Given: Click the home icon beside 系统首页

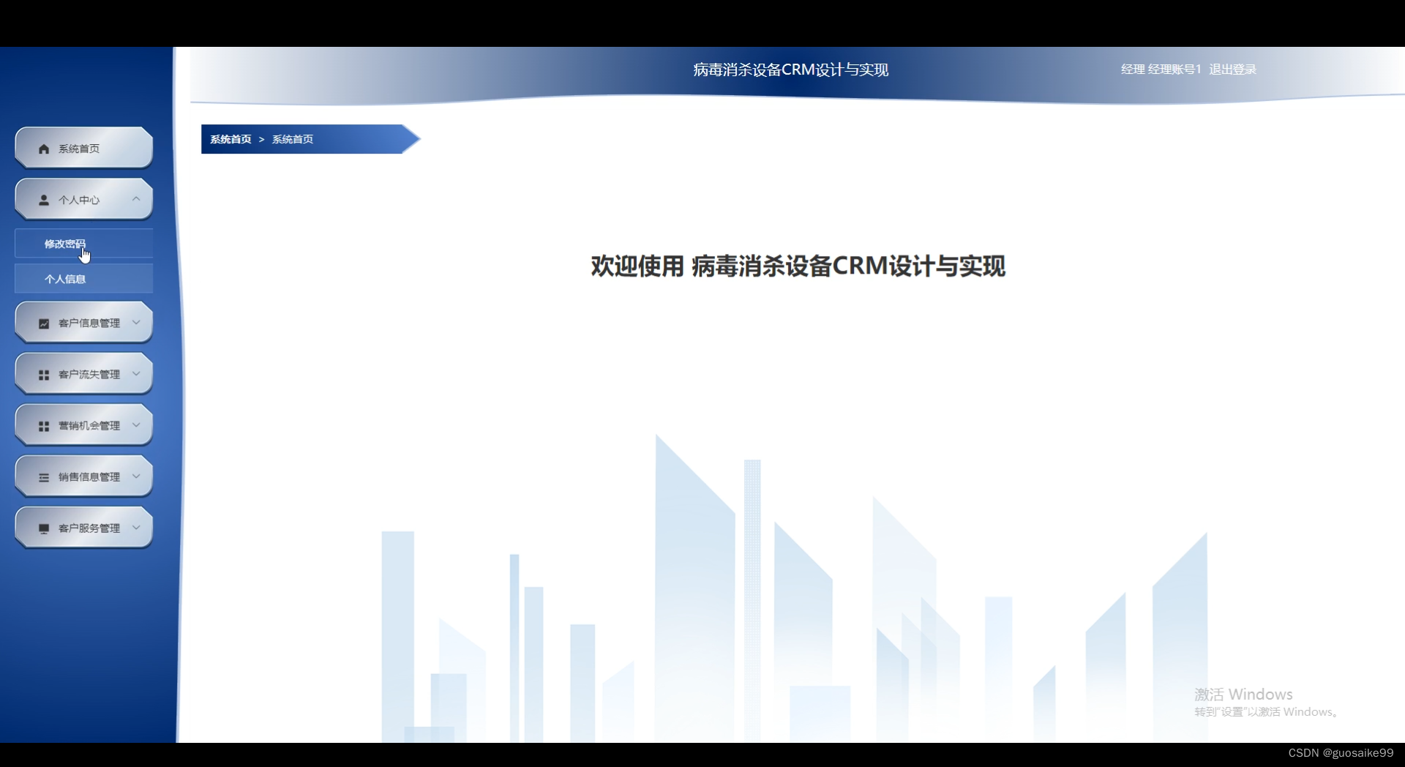Looking at the screenshot, I should click(42, 148).
